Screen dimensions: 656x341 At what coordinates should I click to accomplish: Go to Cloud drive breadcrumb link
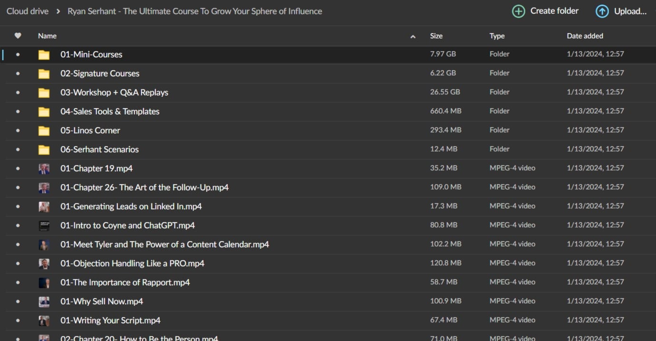(x=28, y=11)
